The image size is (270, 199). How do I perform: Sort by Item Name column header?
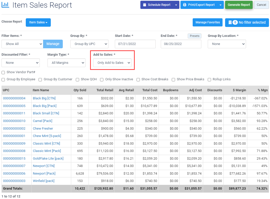coord(41,90)
